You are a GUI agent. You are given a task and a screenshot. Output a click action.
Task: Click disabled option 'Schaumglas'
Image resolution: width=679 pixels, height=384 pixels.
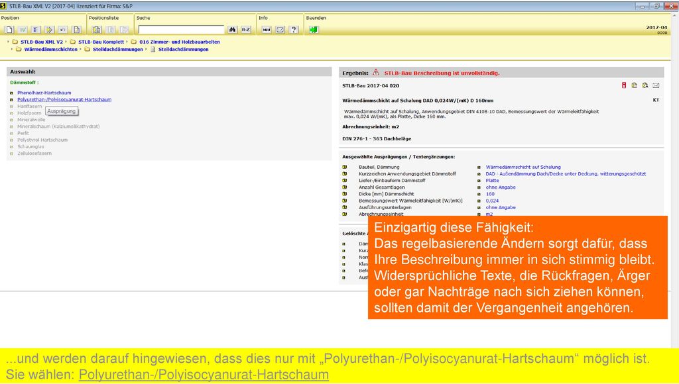[x=31, y=146]
